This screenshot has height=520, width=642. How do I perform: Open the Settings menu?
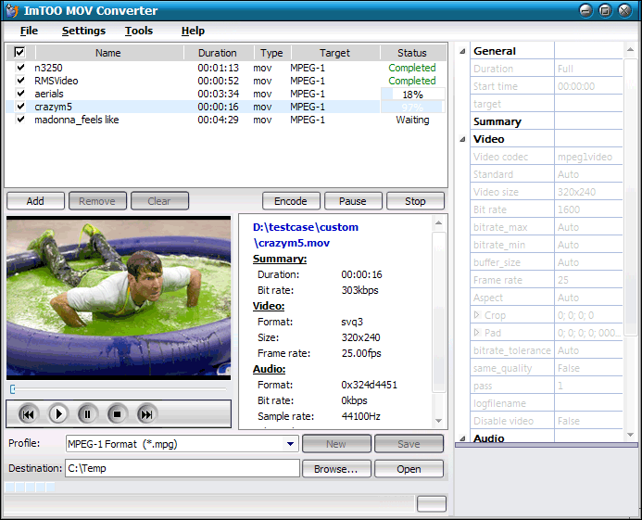click(x=83, y=31)
